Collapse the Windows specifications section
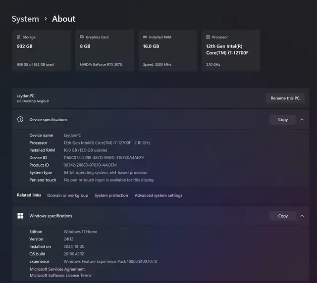 [x=302, y=216]
